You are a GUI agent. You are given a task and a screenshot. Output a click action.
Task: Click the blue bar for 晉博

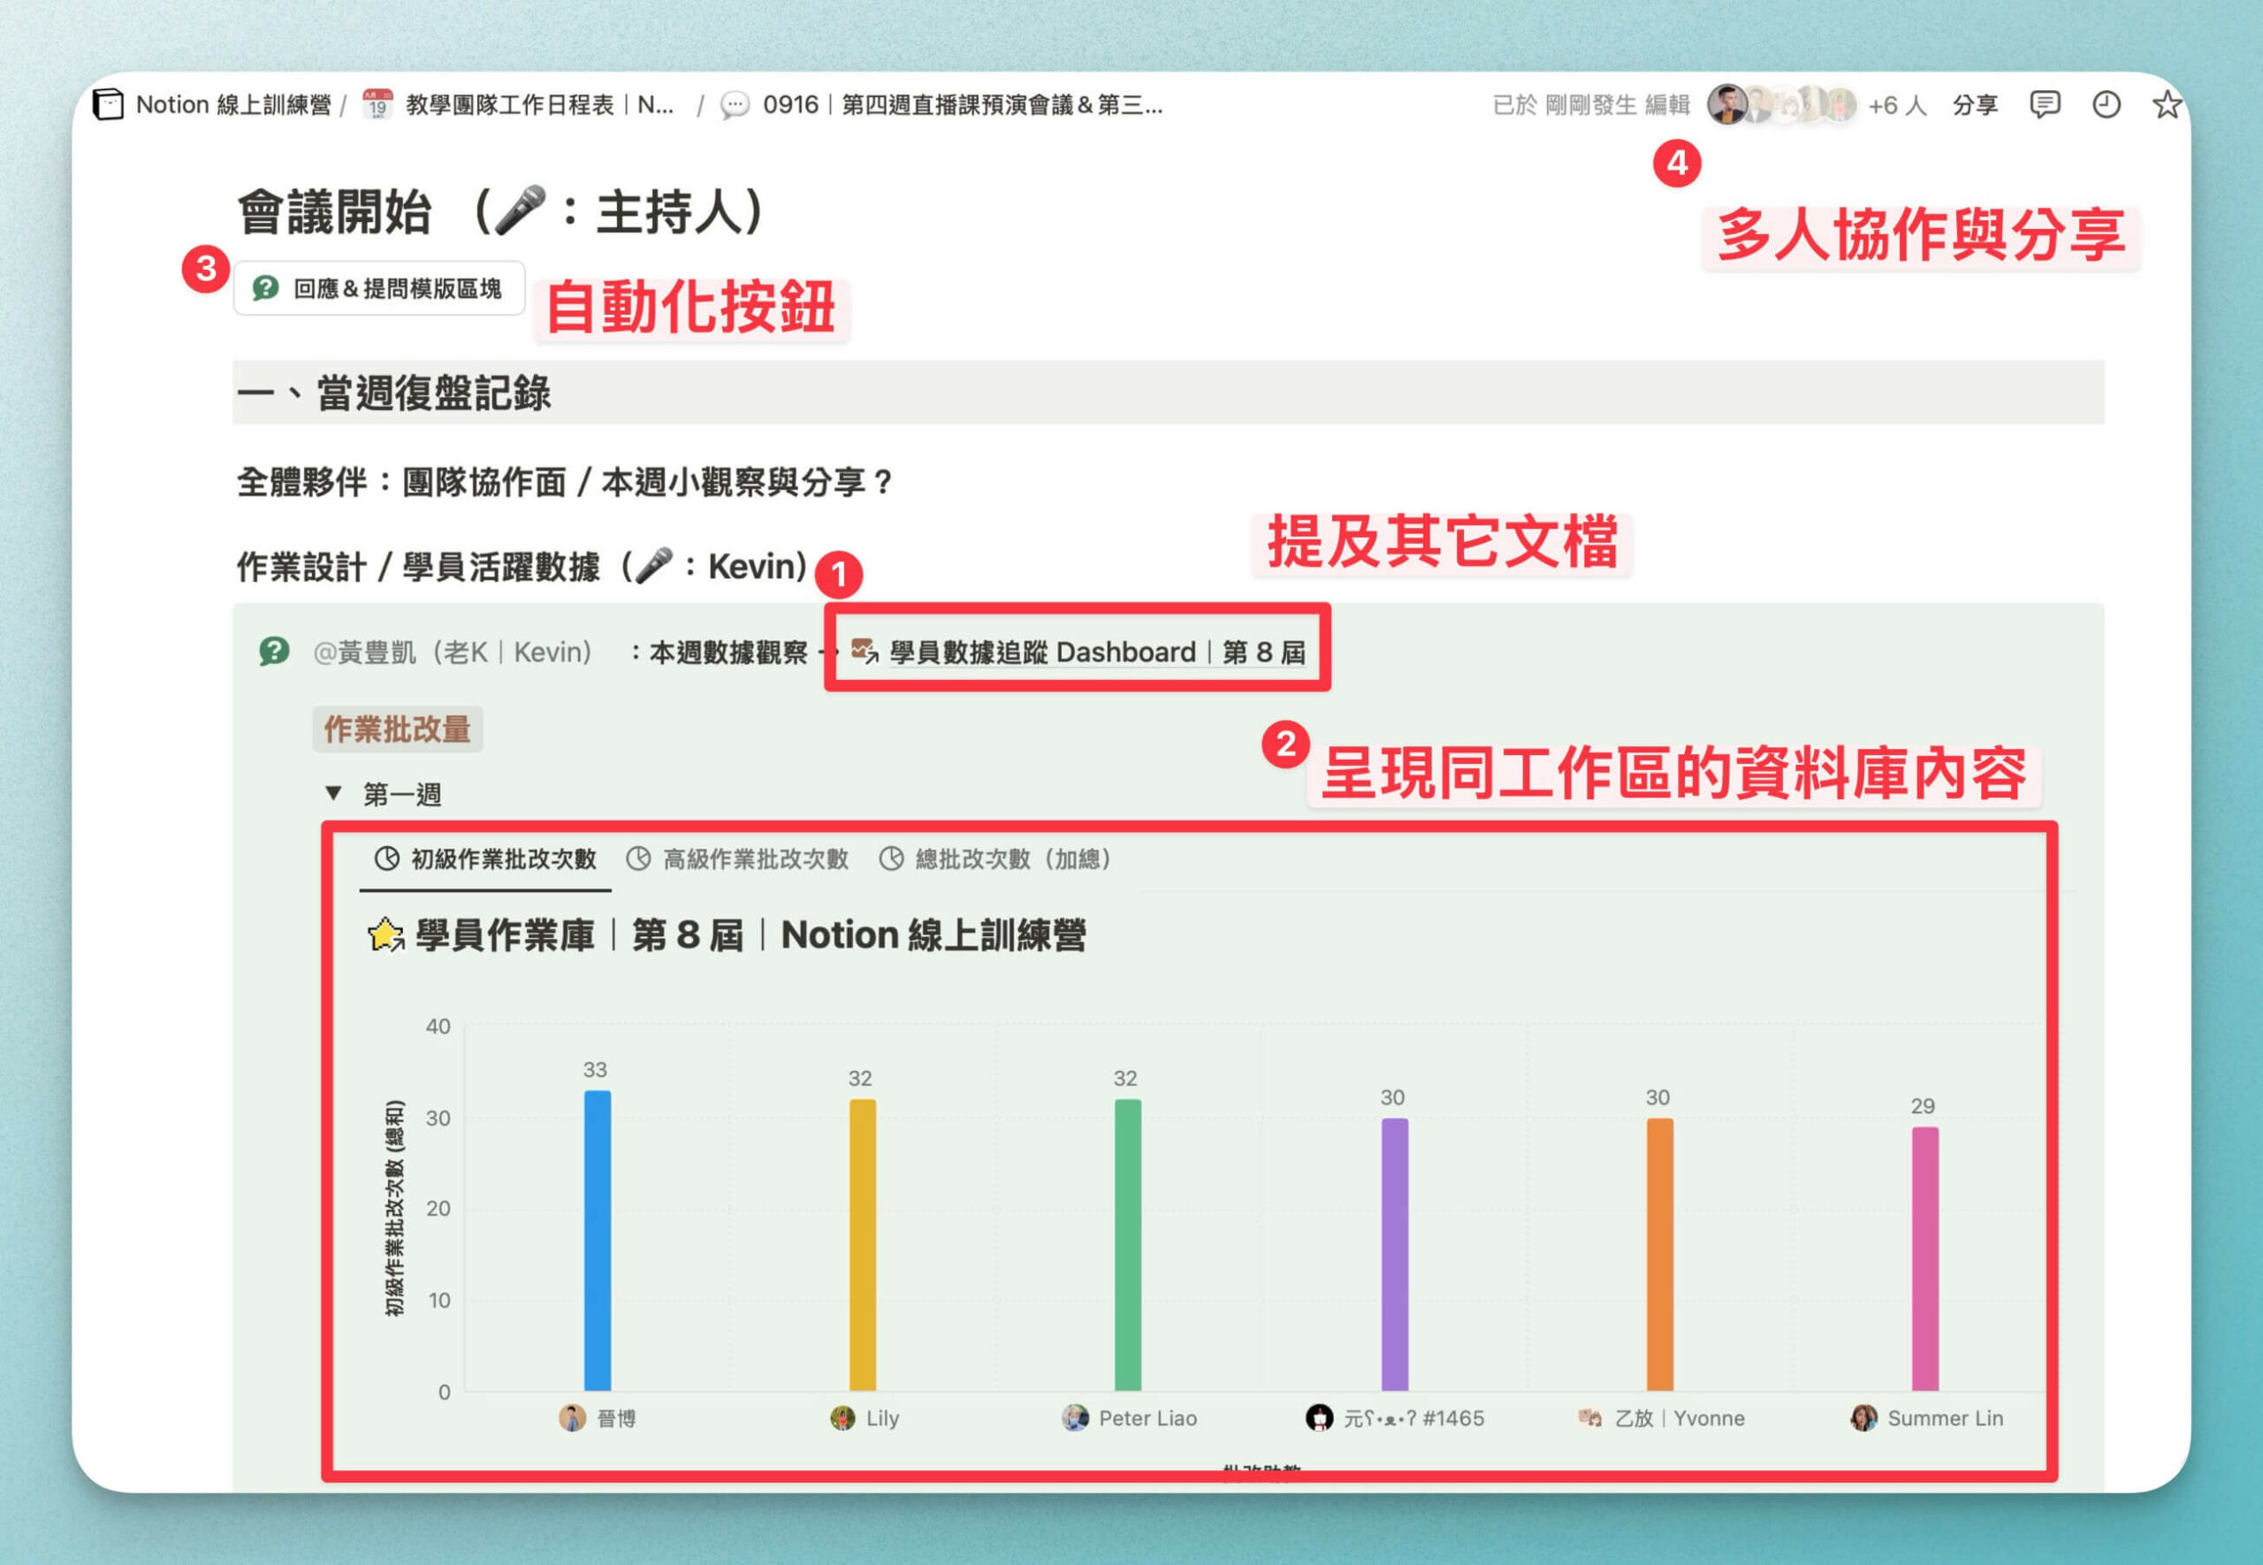pos(598,1241)
